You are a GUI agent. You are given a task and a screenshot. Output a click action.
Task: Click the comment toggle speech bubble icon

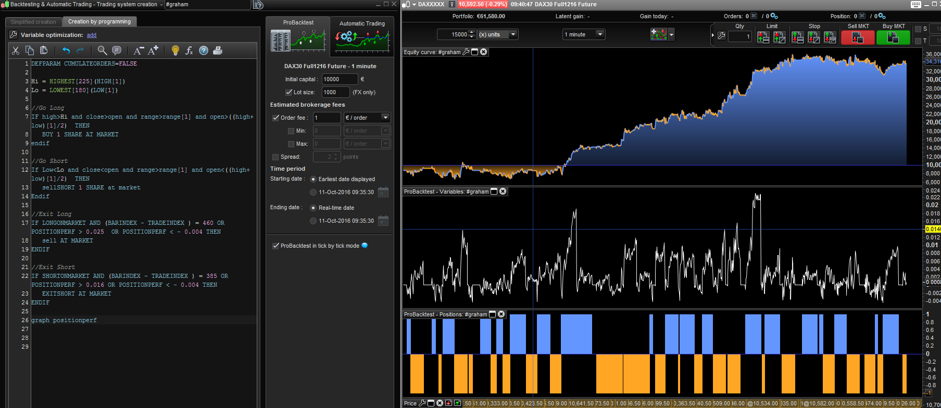(x=117, y=50)
